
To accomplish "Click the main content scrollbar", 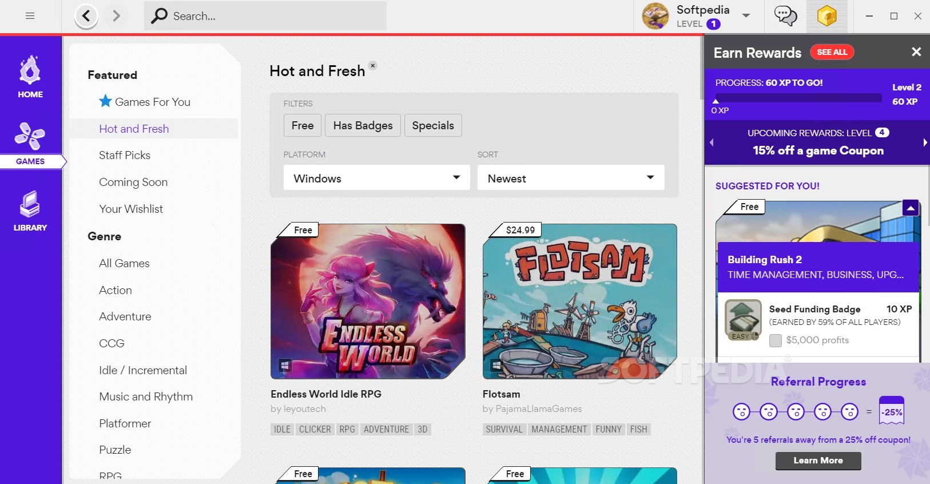I will tap(702, 68).
